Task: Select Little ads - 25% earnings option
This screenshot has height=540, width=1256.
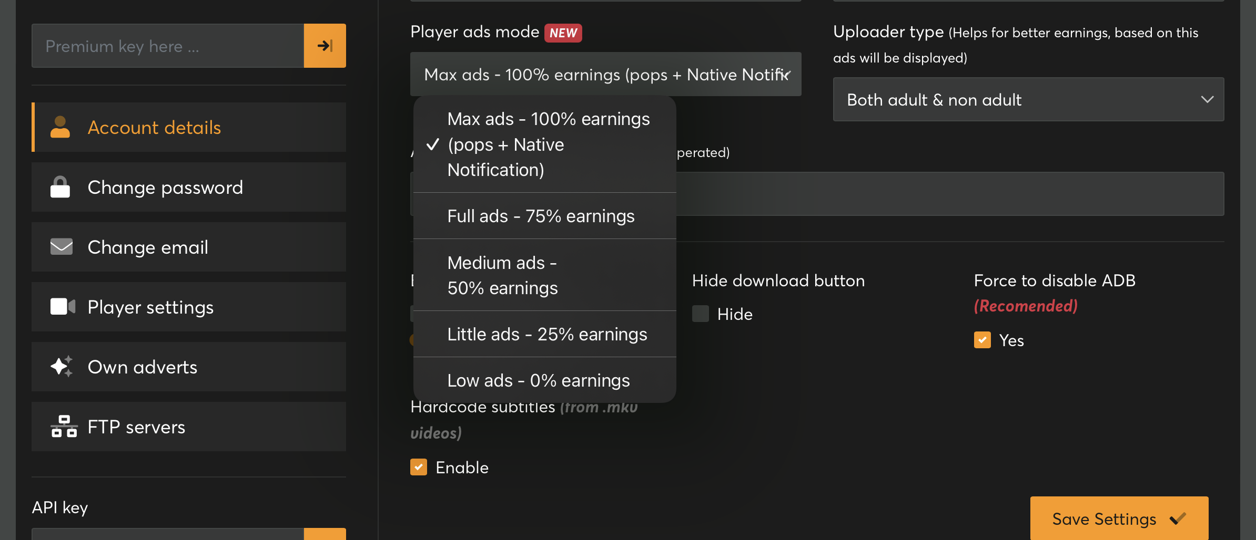Action: click(547, 334)
